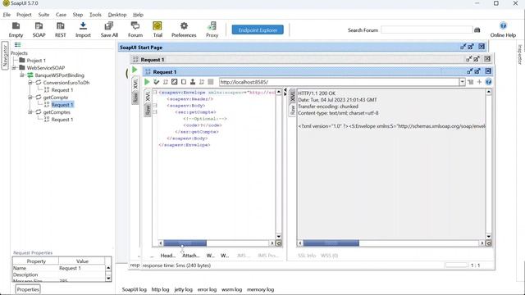Viewport: 525px width, 295px height.
Task: Open the File menu
Action: pyautogui.click(x=7, y=15)
